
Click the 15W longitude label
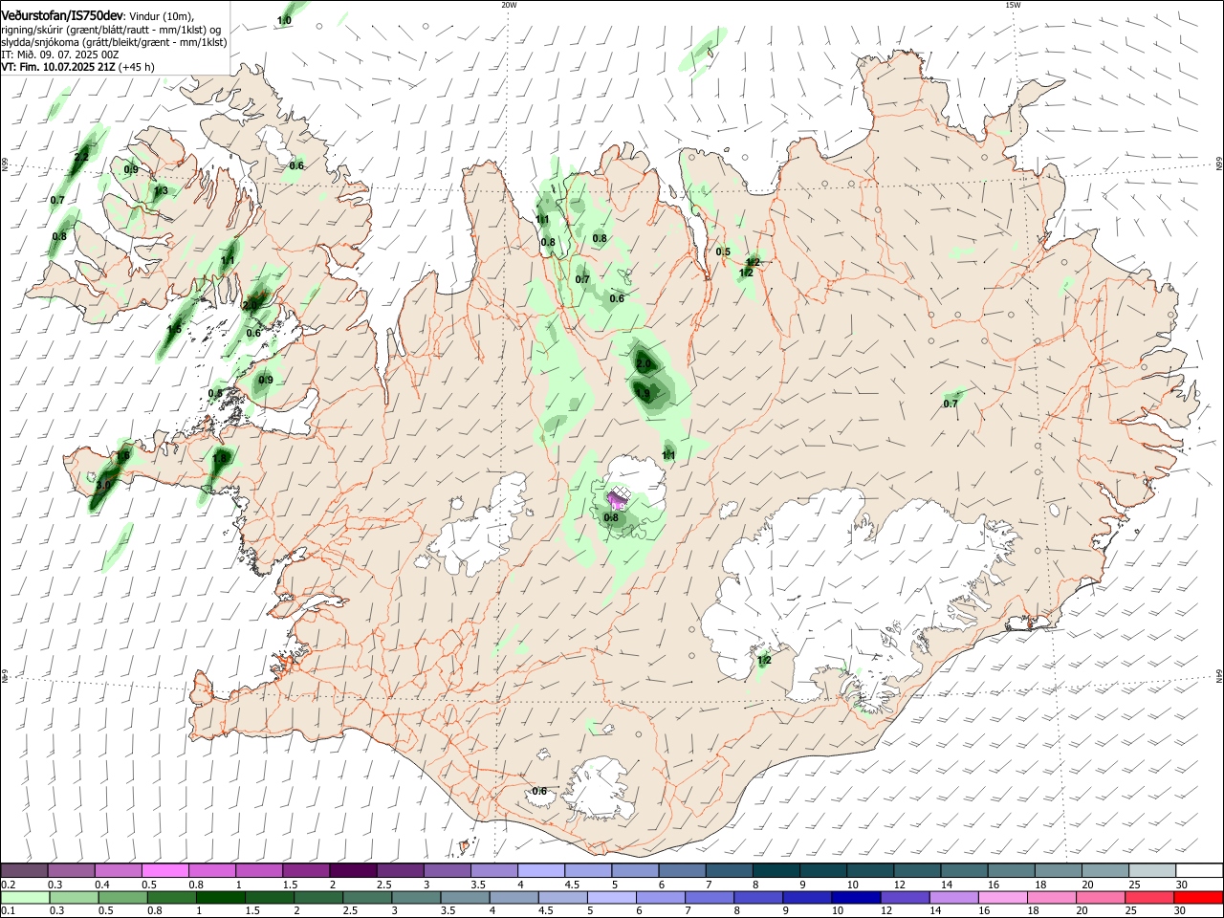1013,5
